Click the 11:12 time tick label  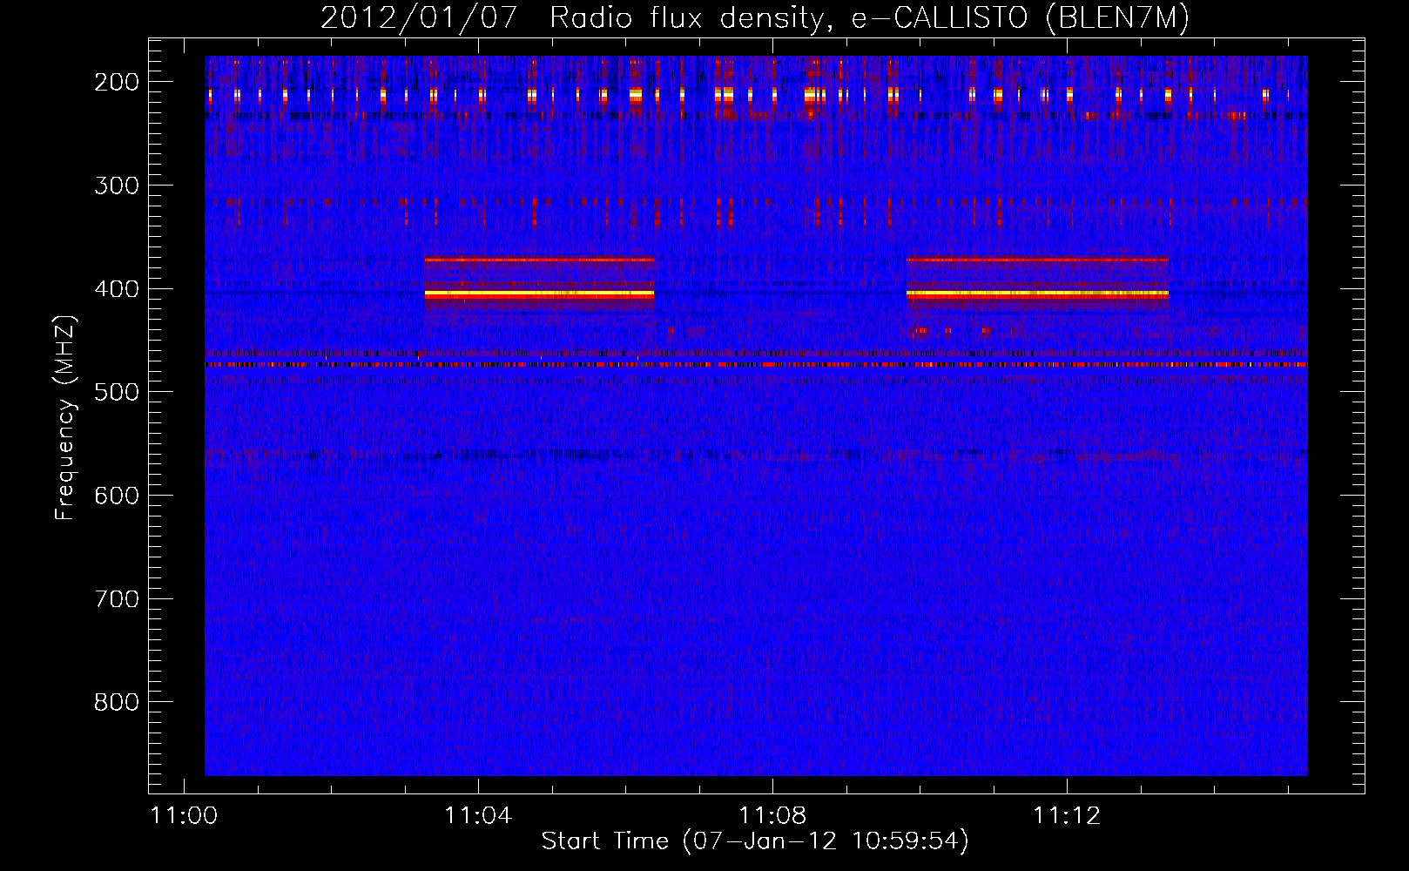tap(1067, 816)
